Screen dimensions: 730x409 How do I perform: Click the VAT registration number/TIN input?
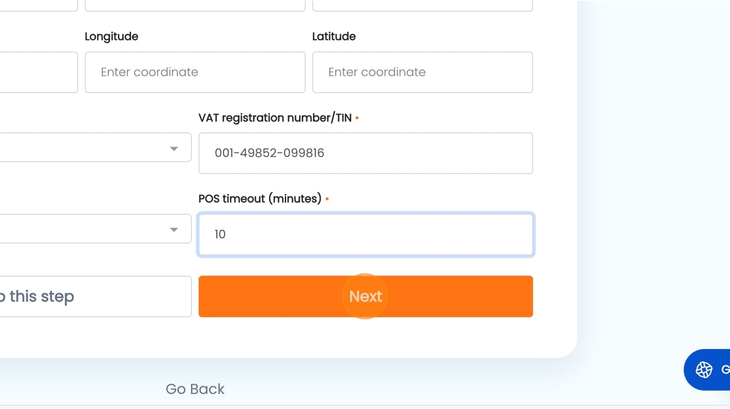tap(366, 153)
